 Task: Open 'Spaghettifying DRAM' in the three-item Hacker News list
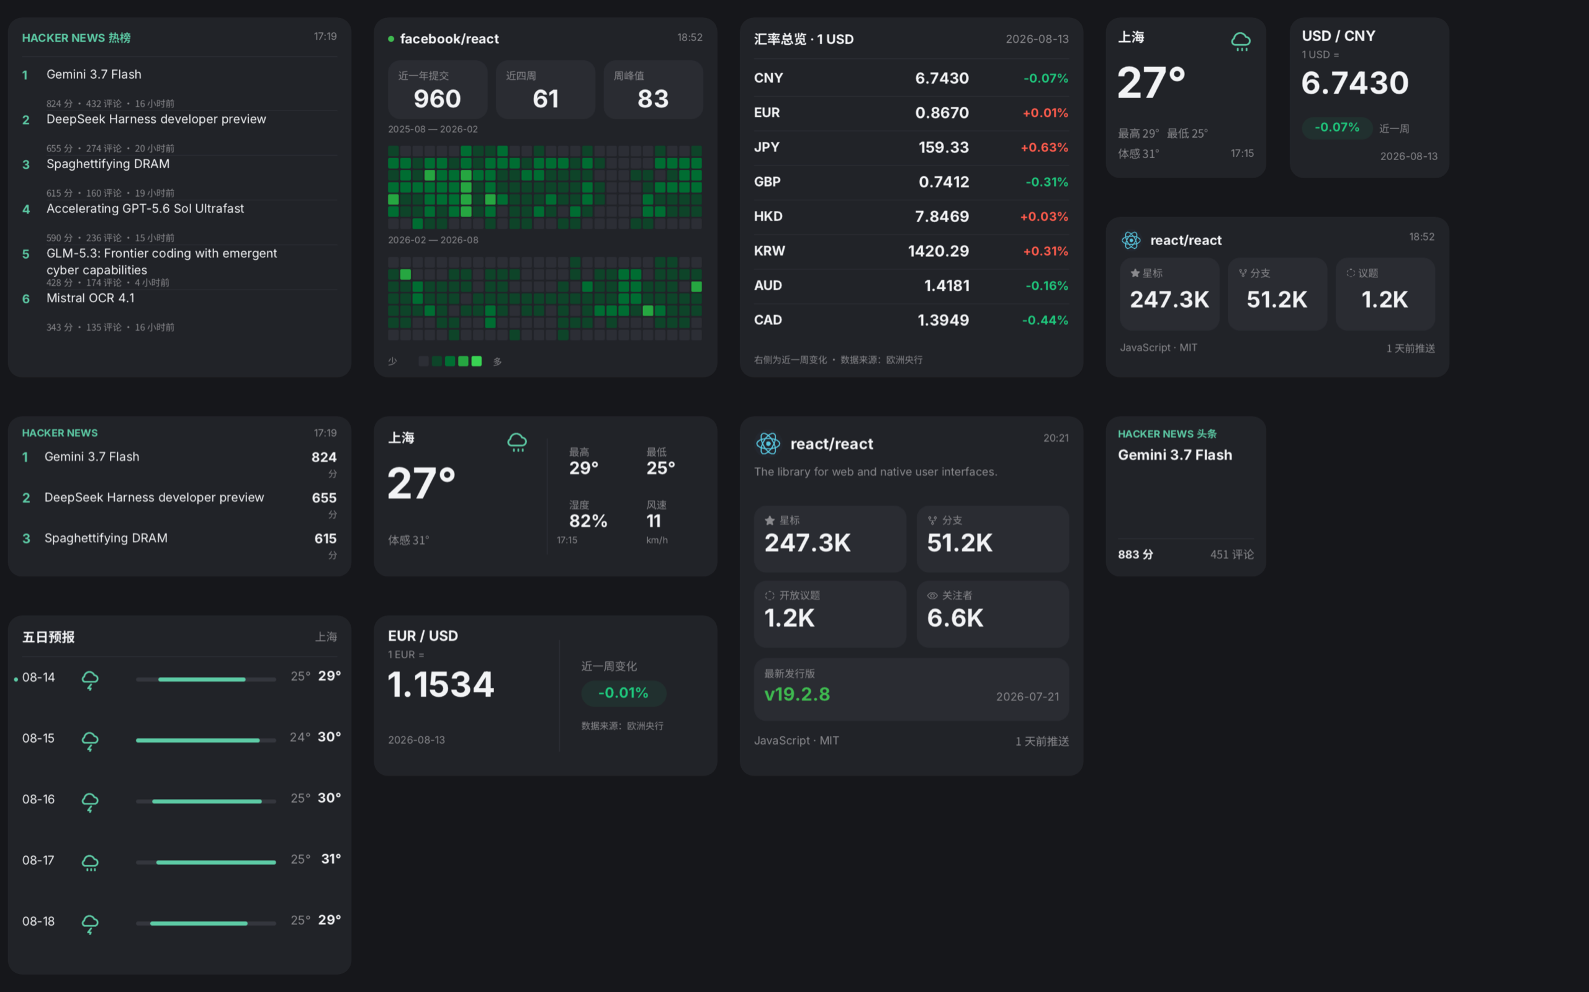click(x=106, y=538)
